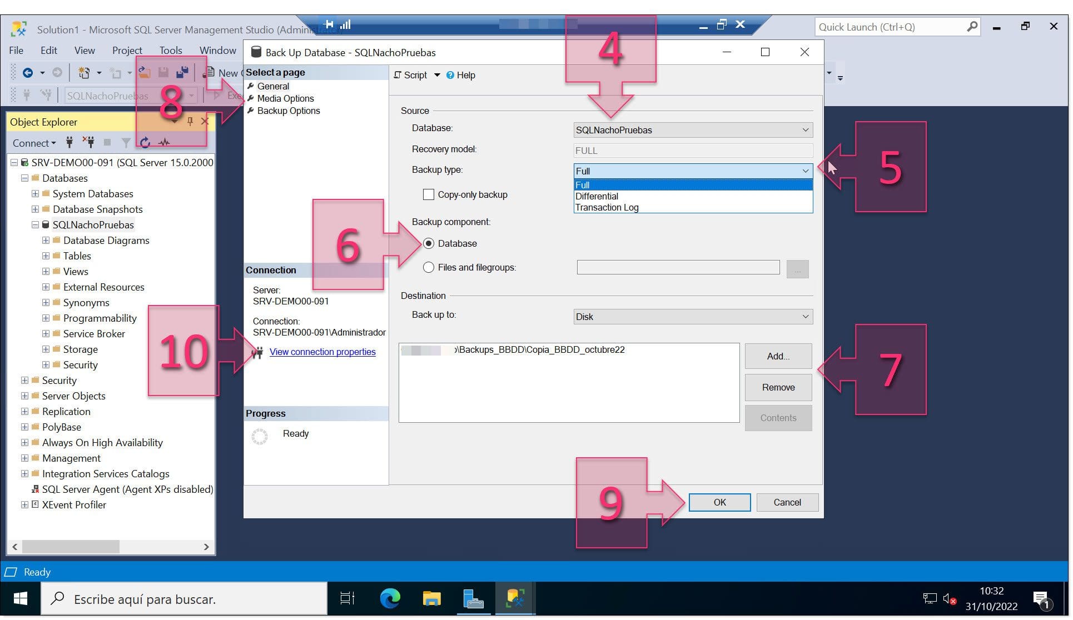Click the Save All toolbar icon
The height and width of the screenshot is (620, 1073).
point(182,72)
